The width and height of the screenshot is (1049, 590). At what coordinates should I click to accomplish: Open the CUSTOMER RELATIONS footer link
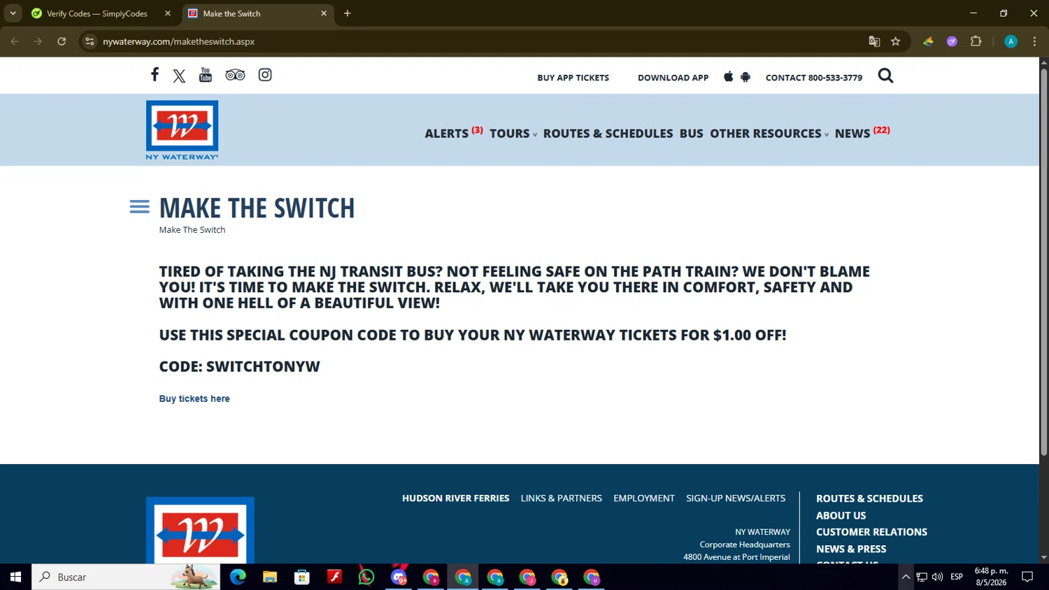click(x=871, y=532)
